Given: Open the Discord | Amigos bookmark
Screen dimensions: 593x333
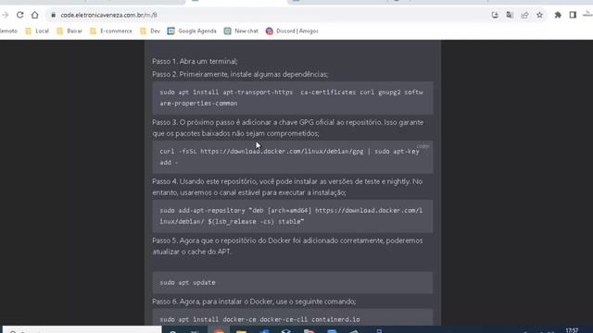Looking at the screenshot, I should [292, 31].
